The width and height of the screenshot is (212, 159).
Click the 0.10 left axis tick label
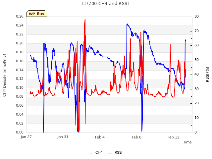[20, 87]
